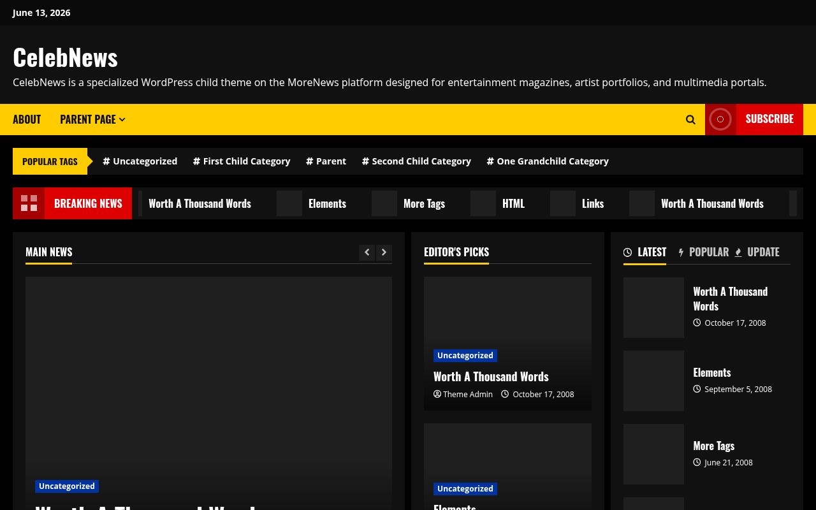Open the Second Child Category tag
The height and width of the screenshot is (510, 816).
tap(417, 161)
